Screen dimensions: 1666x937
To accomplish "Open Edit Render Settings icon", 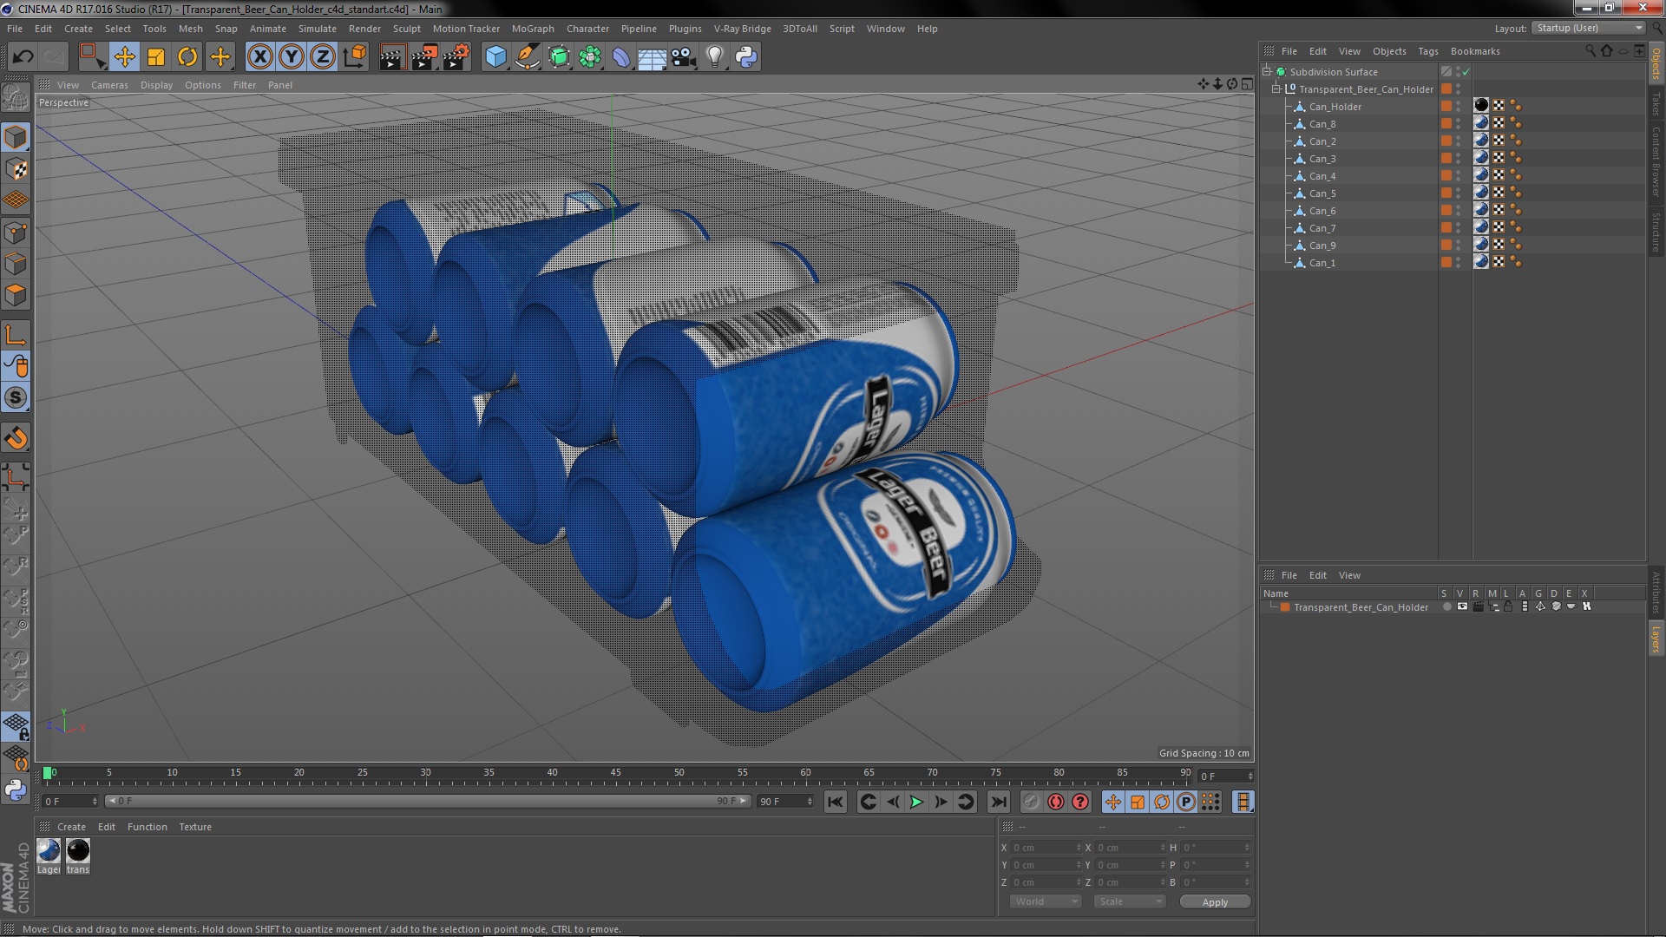I will click(456, 57).
